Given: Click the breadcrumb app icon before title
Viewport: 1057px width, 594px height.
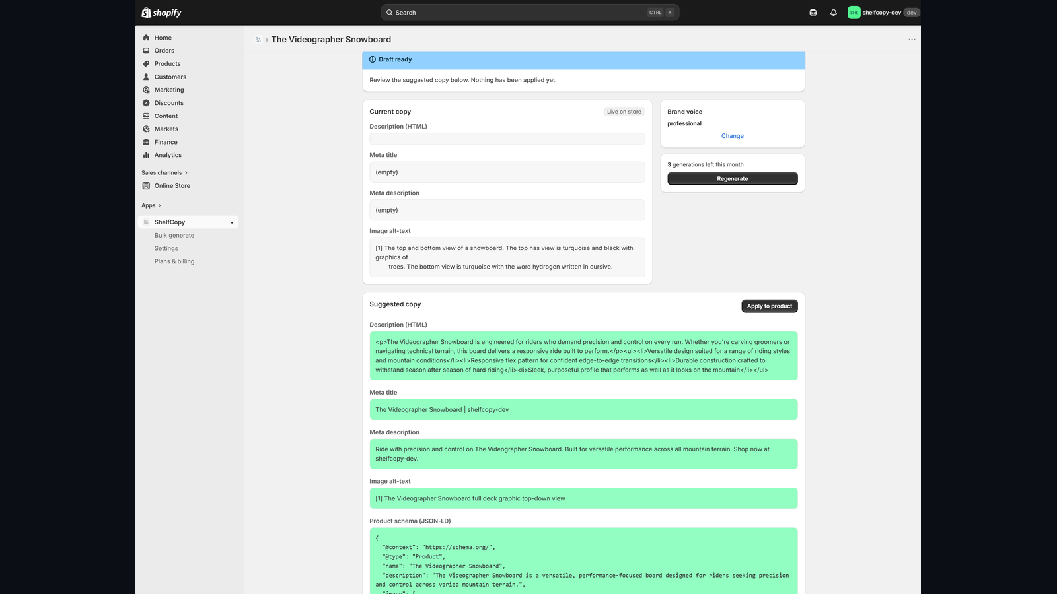Looking at the screenshot, I should [258, 40].
